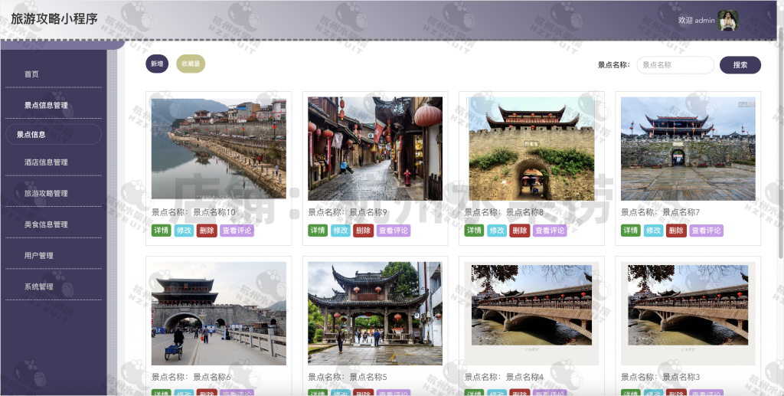Click the 新增 button

[157, 64]
